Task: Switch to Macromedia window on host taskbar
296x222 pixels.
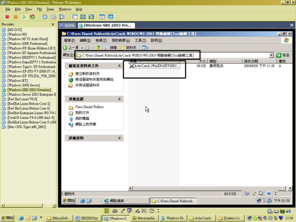Action: pyautogui.click(x=145, y=218)
